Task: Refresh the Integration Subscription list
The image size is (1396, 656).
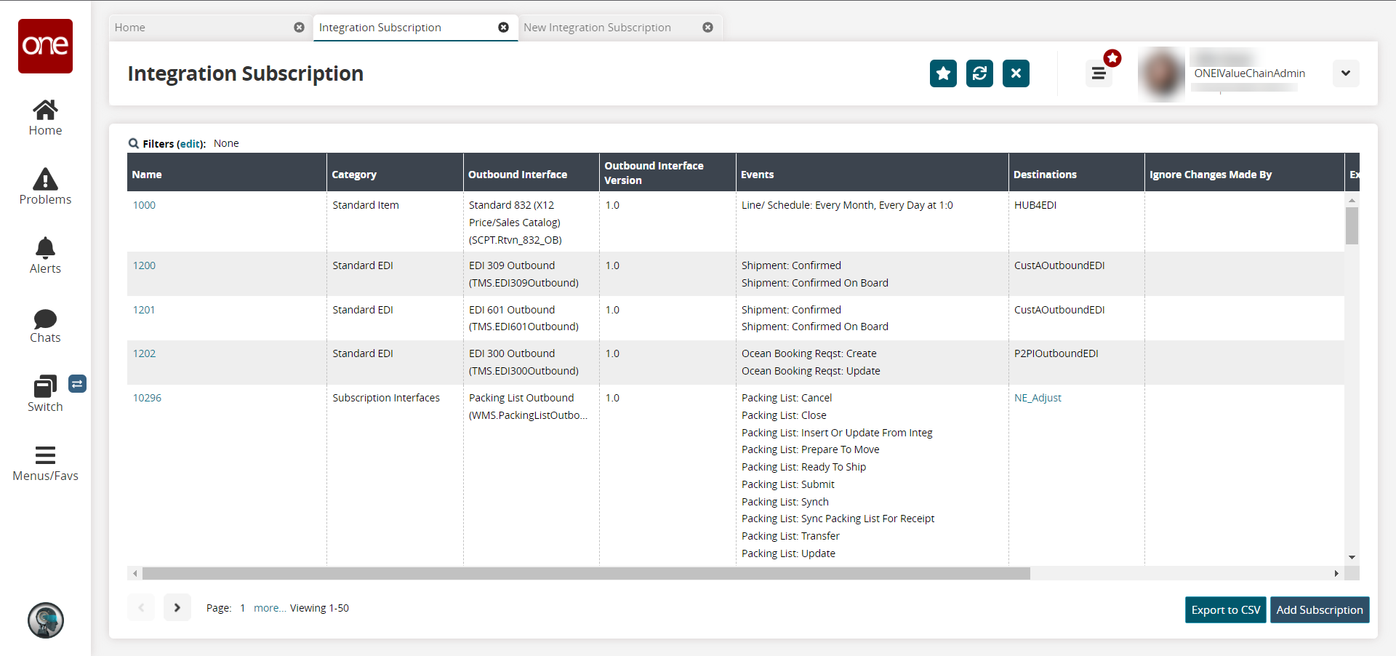Action: click(x=979, y=73)
